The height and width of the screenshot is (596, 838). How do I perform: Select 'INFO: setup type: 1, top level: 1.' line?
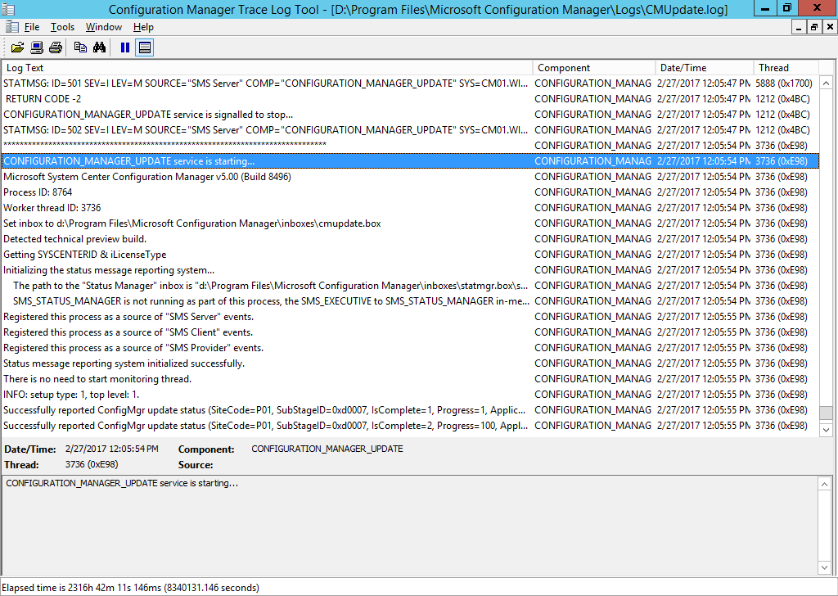click(x=411, y=394)
